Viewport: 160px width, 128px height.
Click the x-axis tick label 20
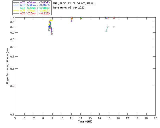tap(155, 118)
